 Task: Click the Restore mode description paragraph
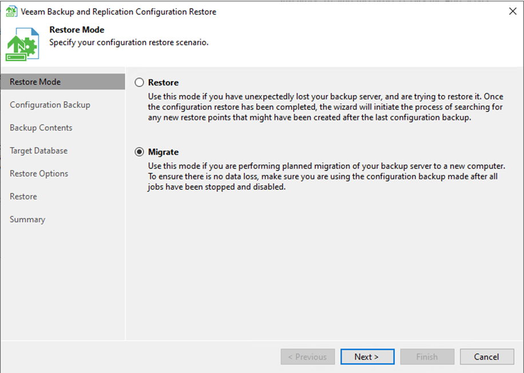(325, 107)
